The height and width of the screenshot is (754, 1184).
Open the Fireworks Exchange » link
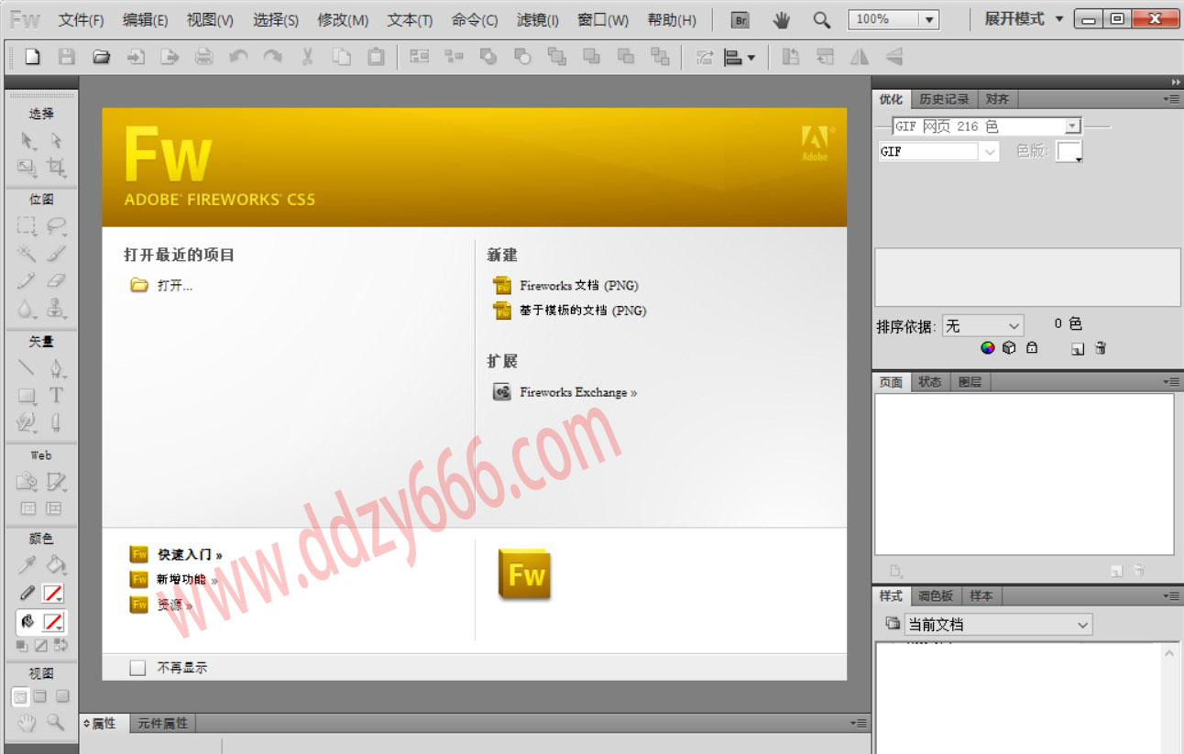click(578, 392)
